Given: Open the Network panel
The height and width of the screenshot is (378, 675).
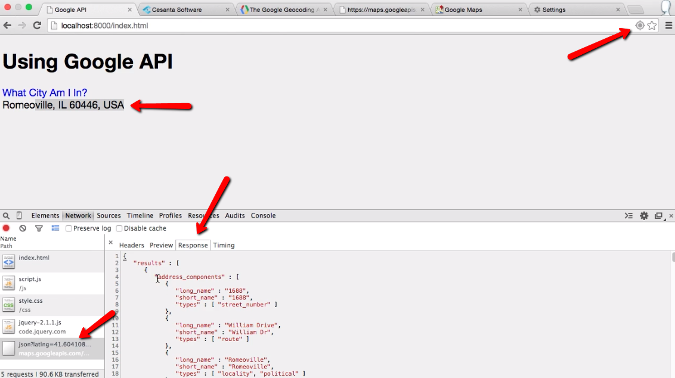Looking at the screenshot, I should click(x=78, y=216).
